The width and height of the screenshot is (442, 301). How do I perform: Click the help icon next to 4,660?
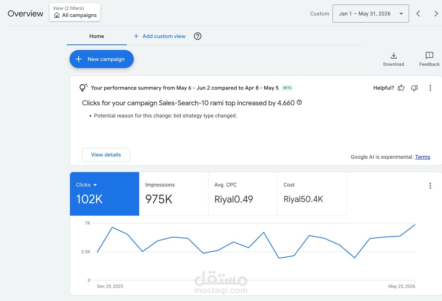tap(299, 102)
